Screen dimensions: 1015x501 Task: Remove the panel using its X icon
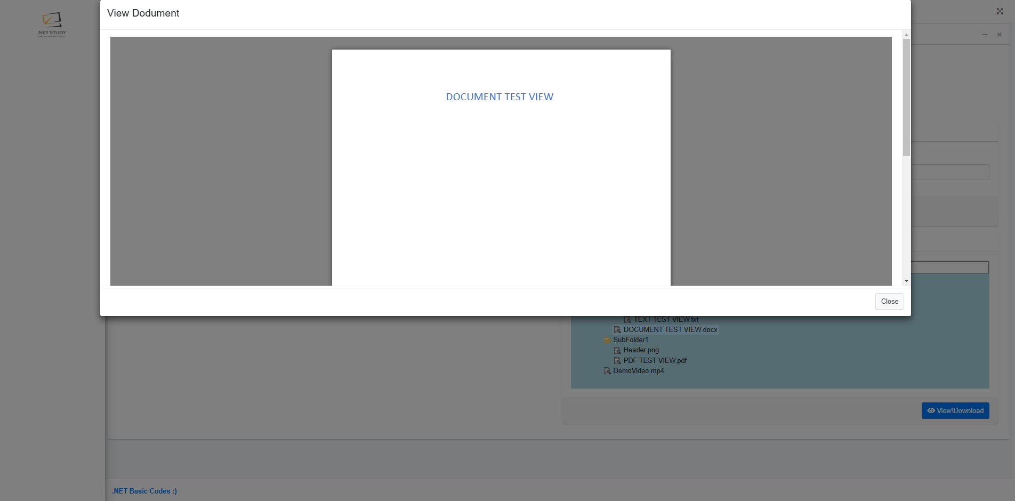(999, 35)
